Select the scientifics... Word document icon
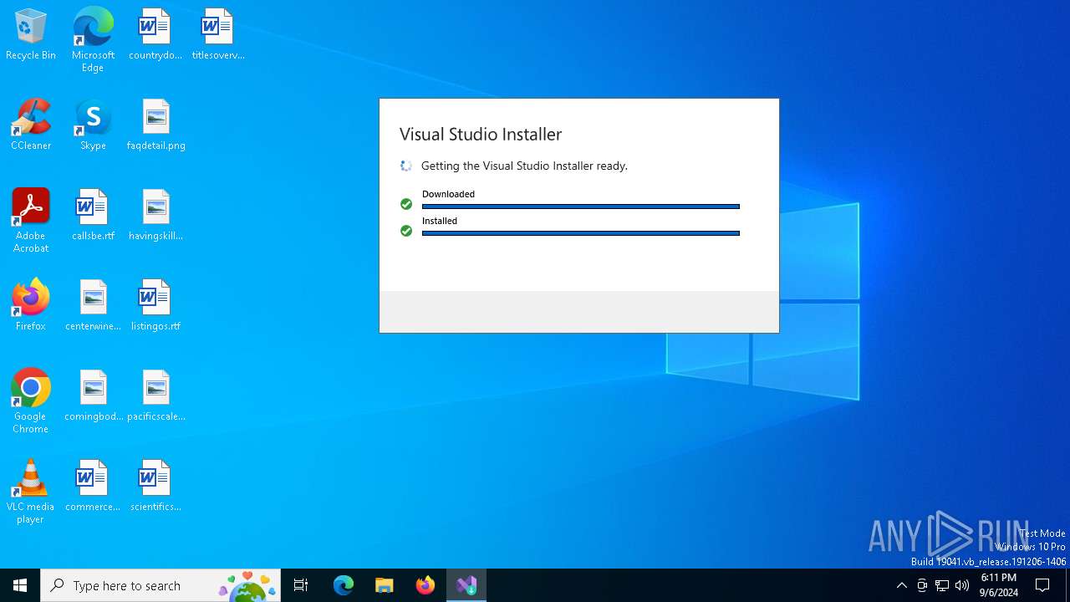1070x602 pixels. pos(155,486)
